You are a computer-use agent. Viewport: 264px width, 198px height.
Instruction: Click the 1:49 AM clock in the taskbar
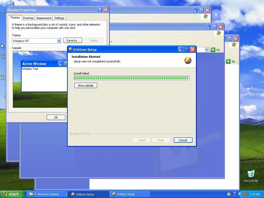(254, 194)
